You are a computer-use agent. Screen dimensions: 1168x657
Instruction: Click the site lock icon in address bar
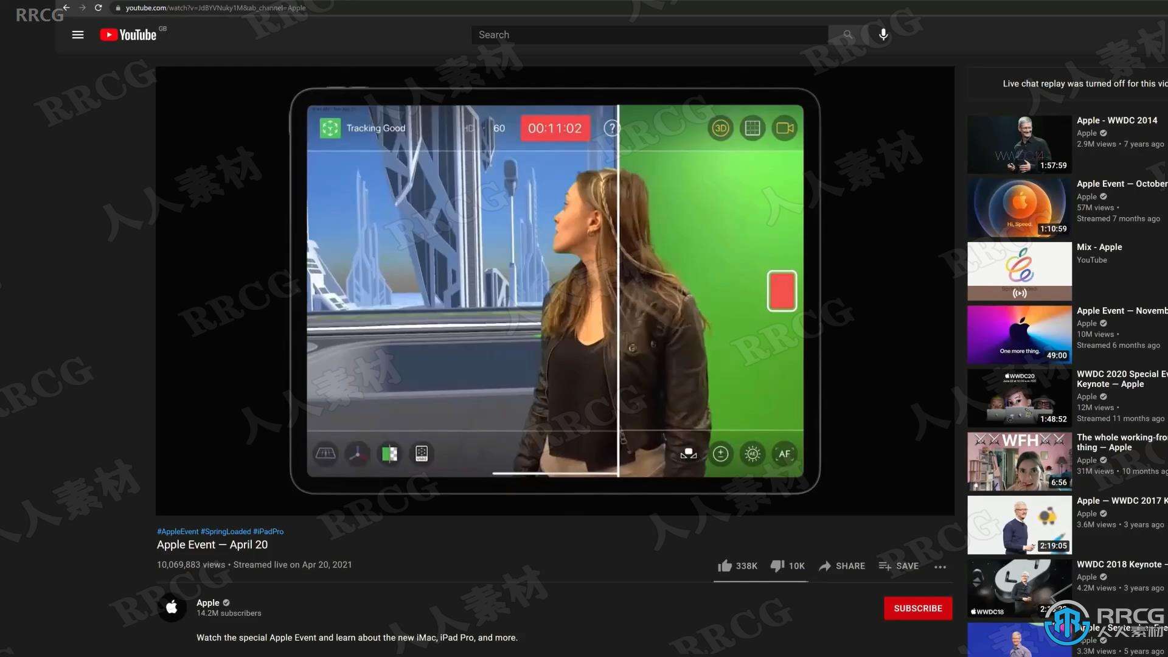click(x=118, y=8)
